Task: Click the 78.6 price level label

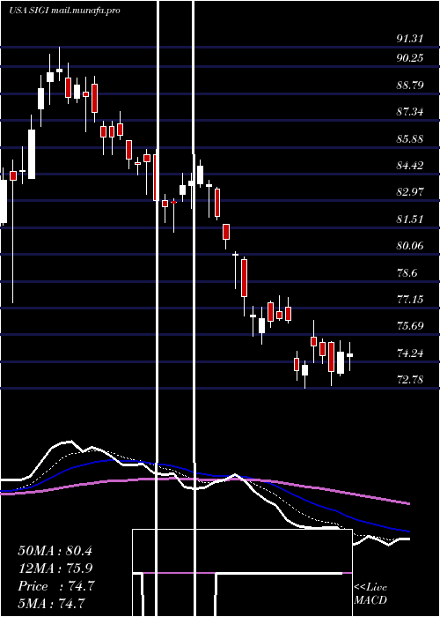Action: tap(407, 272)
